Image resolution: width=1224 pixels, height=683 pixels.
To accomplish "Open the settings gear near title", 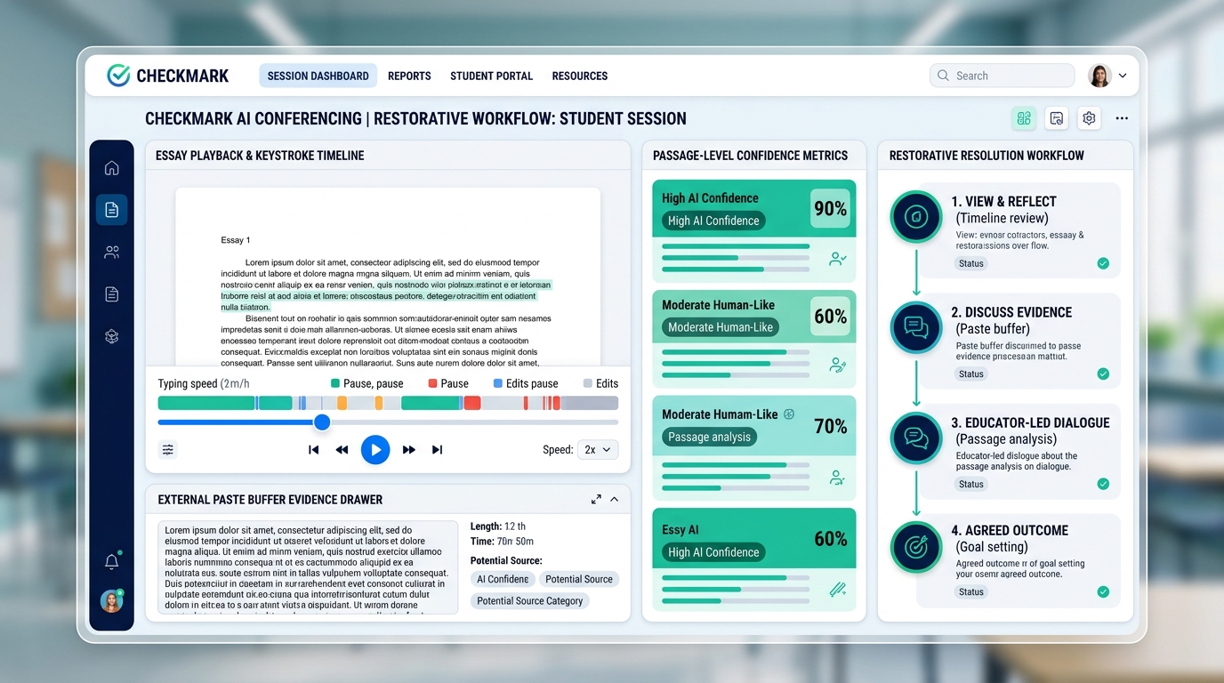I will (x=1089, y=118).
